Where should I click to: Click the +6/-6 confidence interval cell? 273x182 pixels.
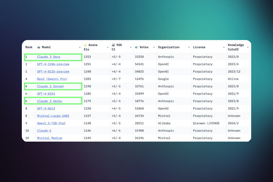[116, 131]
